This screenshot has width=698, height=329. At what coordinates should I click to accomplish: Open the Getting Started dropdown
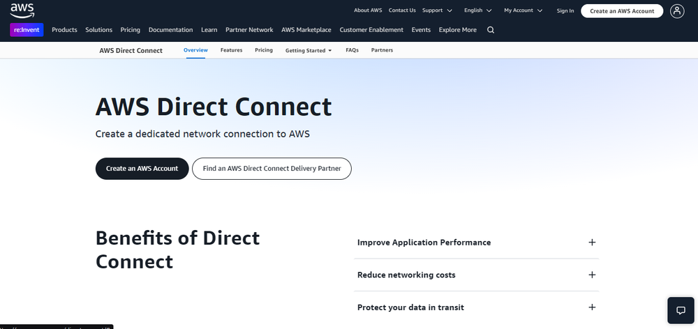point(309,50)
